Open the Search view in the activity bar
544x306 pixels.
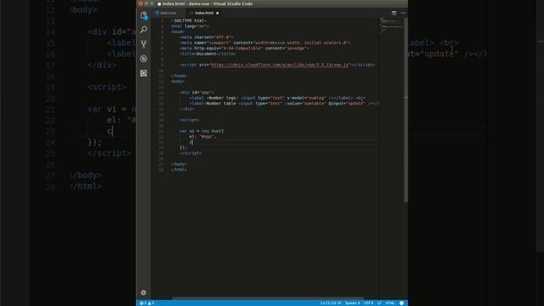click(x=144, y=30)
